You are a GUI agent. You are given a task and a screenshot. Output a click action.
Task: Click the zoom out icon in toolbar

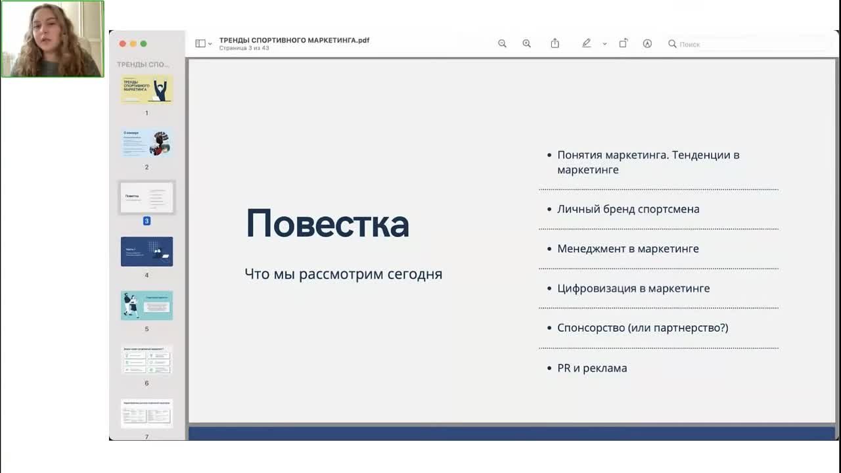point(502,43)
